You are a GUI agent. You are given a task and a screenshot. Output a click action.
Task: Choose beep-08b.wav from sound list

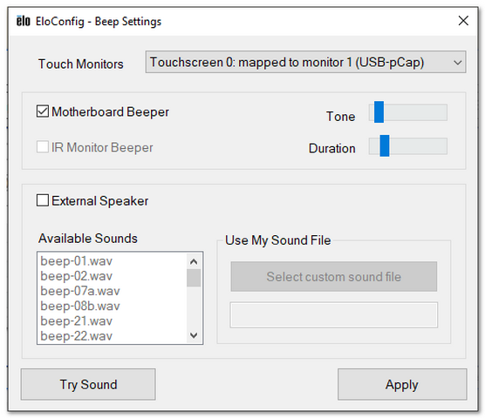click(x=112, y=307)
